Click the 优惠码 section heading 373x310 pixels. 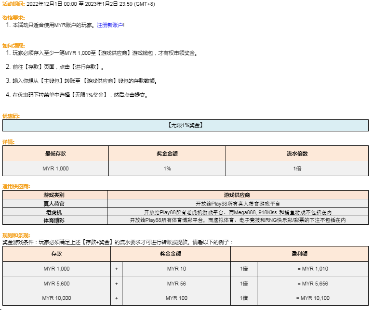coord(11,116)
